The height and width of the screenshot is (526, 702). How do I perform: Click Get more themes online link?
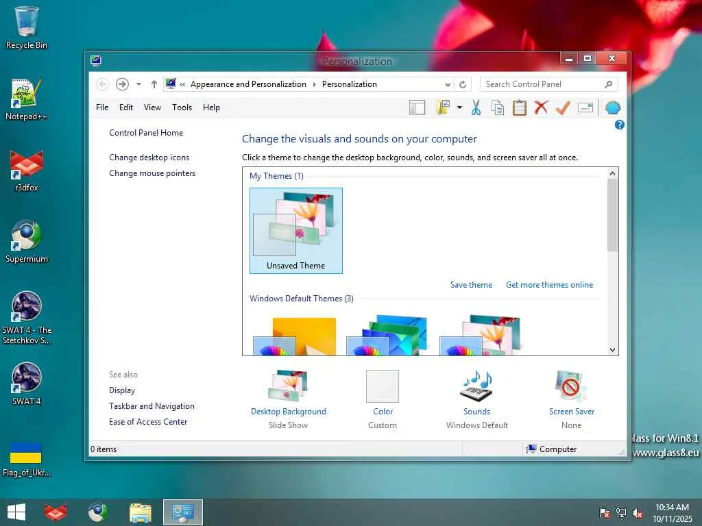point(549,285)
